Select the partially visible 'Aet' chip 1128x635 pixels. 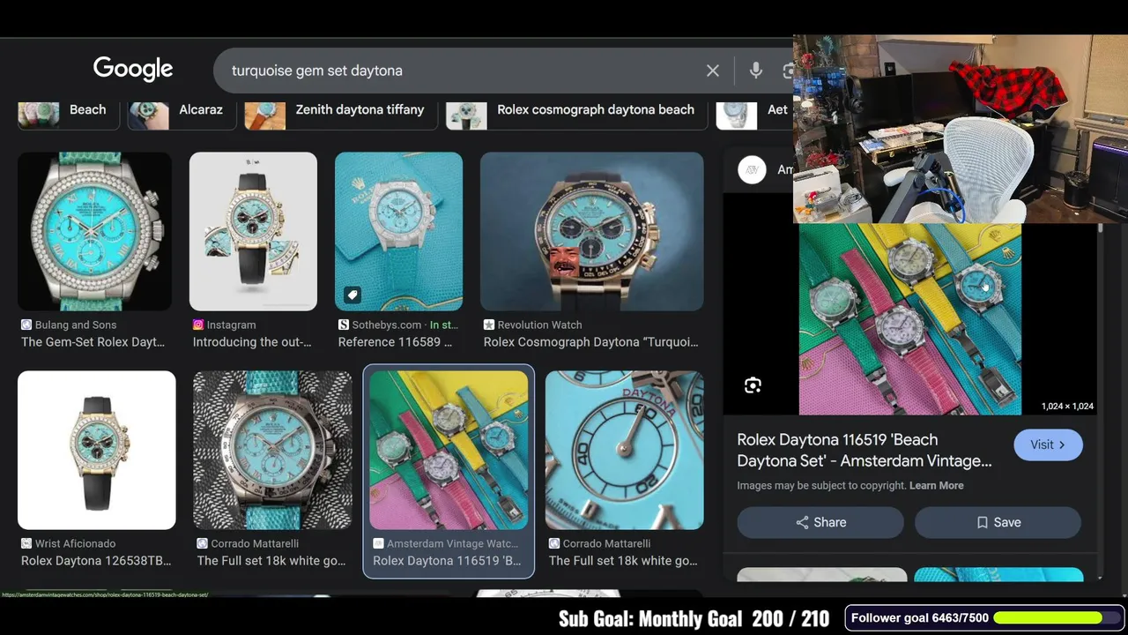pos(754,112)
